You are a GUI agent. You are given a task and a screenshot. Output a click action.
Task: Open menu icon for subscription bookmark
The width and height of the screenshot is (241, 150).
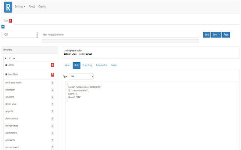pos(52,90)
